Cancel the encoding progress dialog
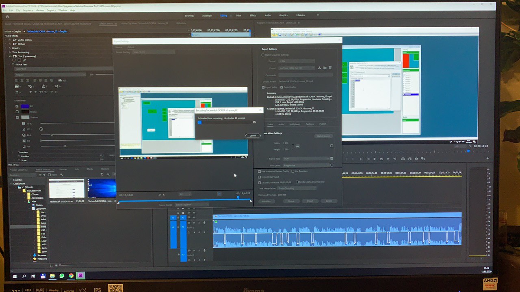520x292 pixels. 253,135
